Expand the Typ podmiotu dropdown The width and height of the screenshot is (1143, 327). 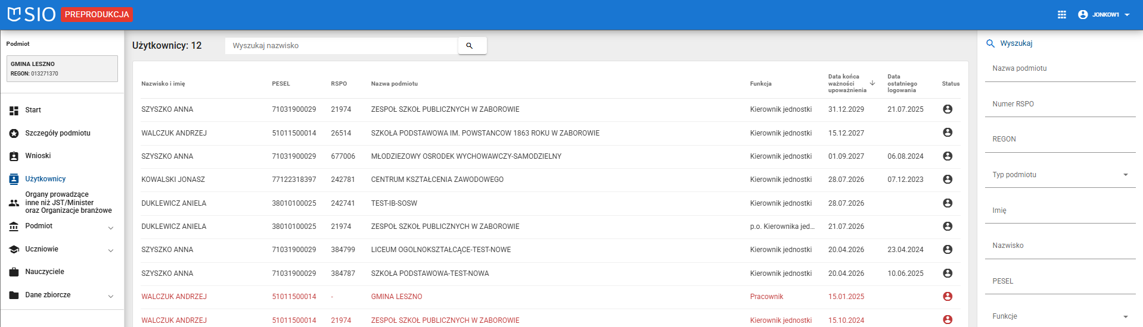tap(1125, 175)
